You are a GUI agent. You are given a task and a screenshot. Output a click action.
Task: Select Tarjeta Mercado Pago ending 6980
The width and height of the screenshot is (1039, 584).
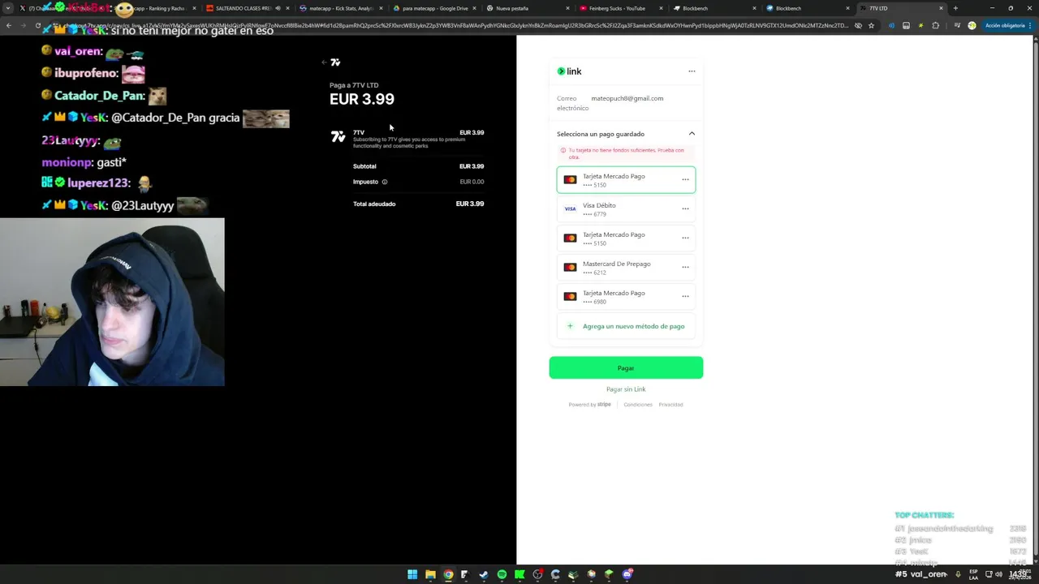point(626,296)
